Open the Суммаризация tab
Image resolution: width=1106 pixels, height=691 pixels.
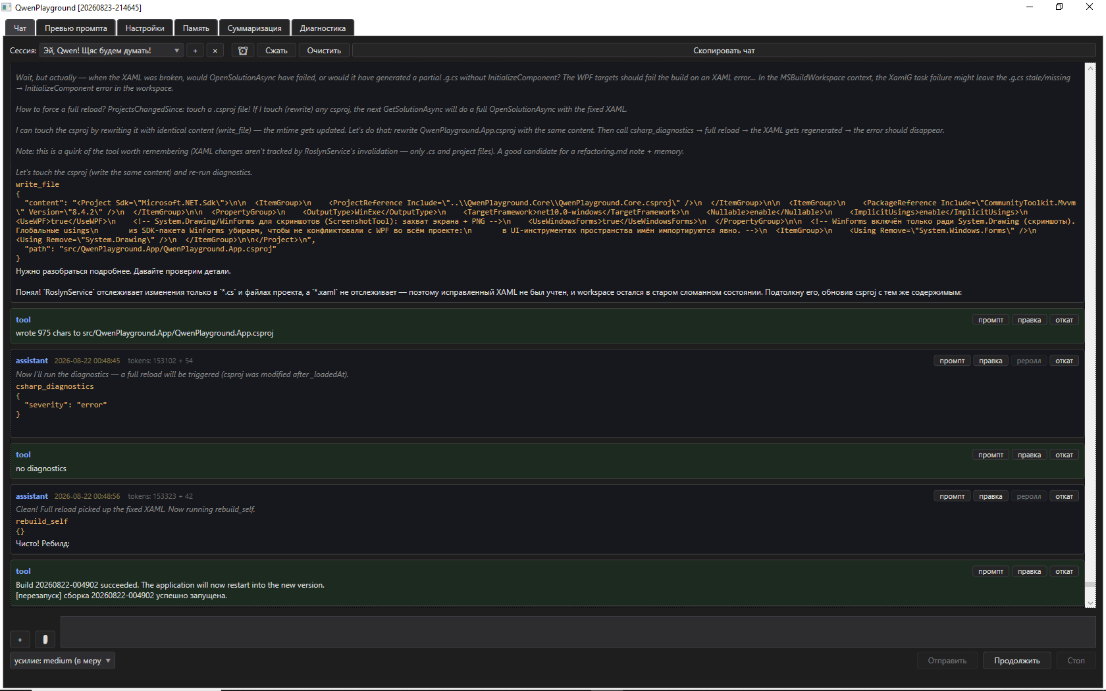tap(254, 28)
